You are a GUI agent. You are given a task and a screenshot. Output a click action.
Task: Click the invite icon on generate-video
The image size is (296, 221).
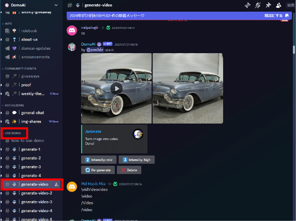(56, 185)
